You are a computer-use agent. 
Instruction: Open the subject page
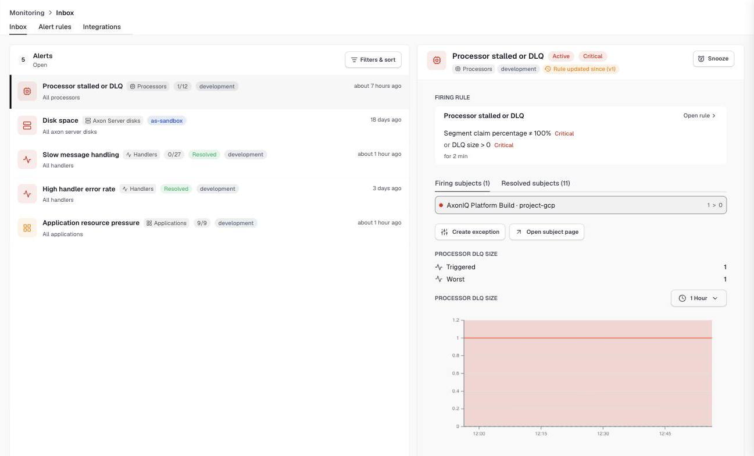tap(547, 232)
